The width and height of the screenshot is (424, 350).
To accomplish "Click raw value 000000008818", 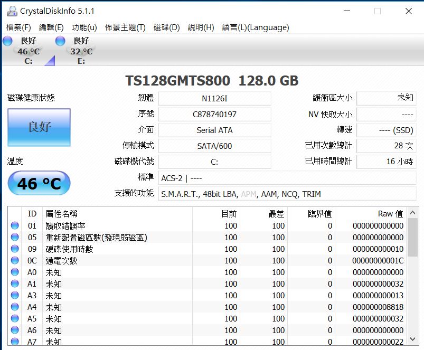I will click(x=378, y=307).
